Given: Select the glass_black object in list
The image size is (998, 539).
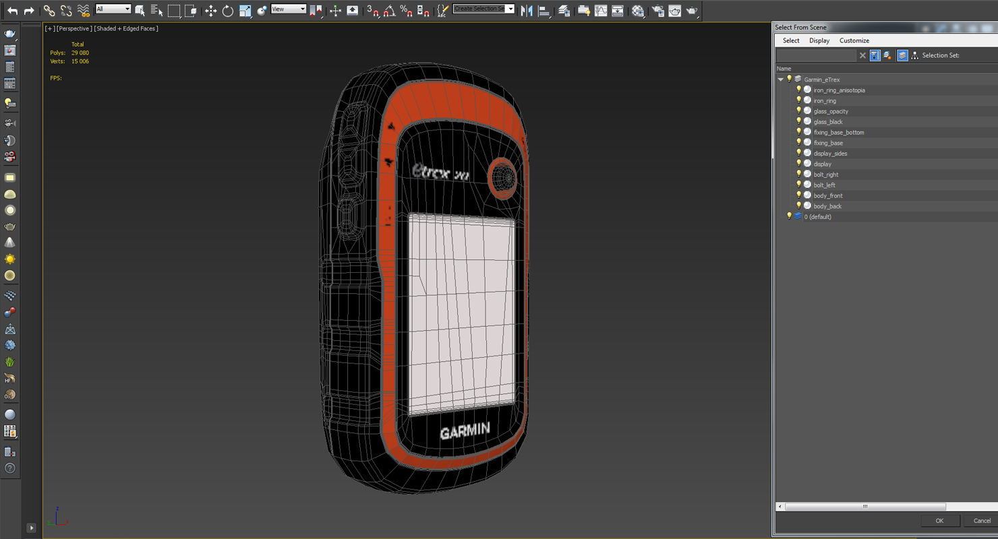Looking at the screenshot, I should click(828, 122).
